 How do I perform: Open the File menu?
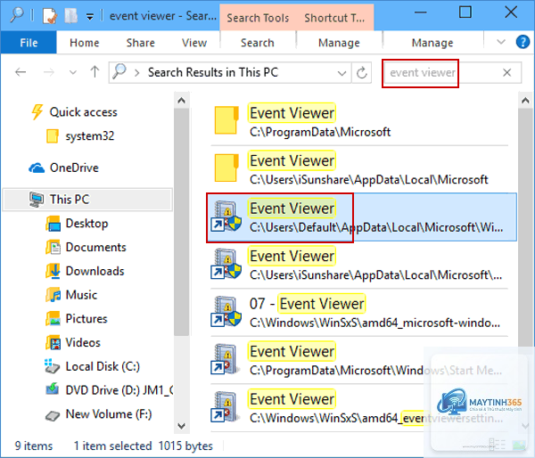tap(29, 43)
